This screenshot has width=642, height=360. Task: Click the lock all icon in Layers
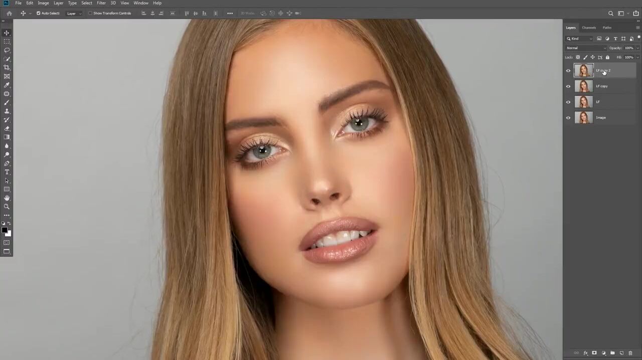coord(607,57)
